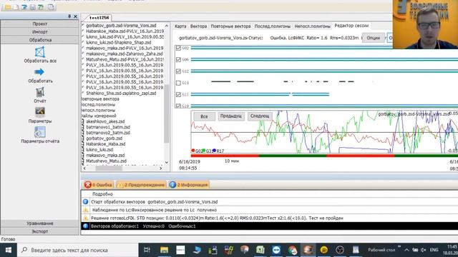Pin the left side panel

[69, 16]
